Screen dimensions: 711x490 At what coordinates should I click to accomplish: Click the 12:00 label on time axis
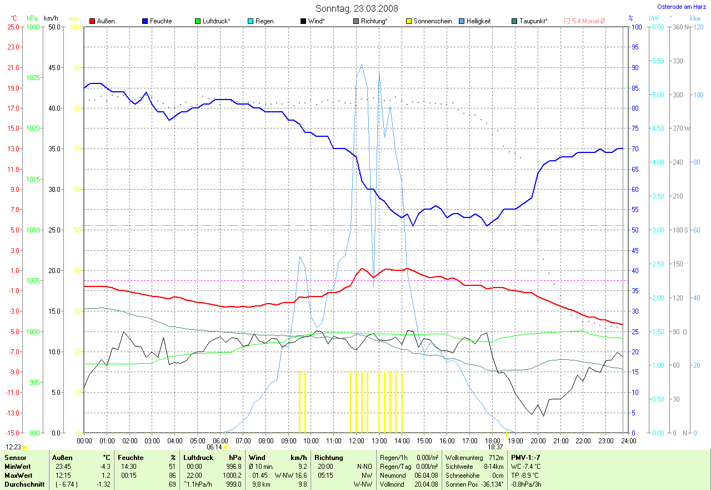point(356,440)
